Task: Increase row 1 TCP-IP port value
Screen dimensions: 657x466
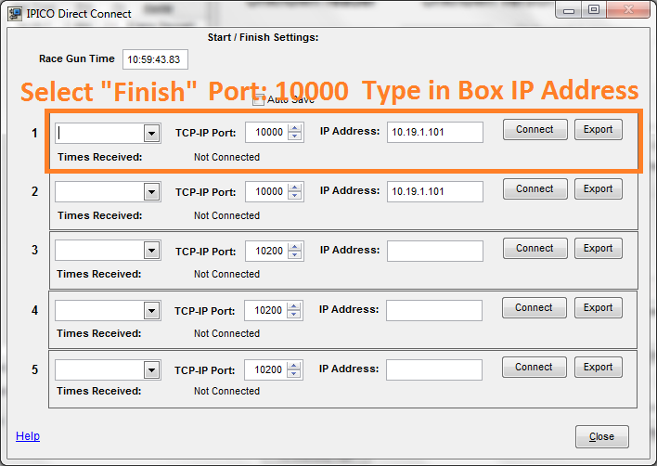Action: point(295,128)
